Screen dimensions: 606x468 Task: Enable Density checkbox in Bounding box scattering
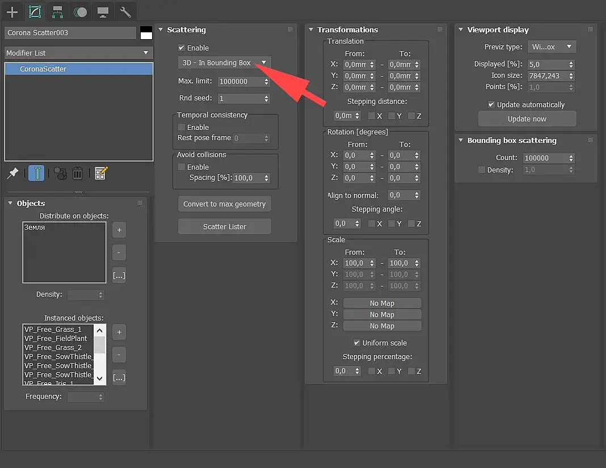coord(482,169)
